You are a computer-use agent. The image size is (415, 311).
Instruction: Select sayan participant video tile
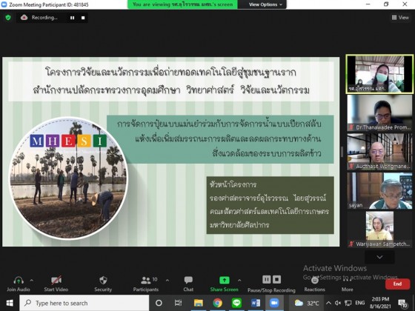pyautogui.click(x=379, y=191)
